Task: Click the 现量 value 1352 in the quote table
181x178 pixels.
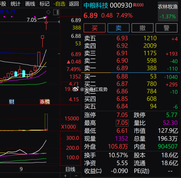Action: [x=121, y=139]
